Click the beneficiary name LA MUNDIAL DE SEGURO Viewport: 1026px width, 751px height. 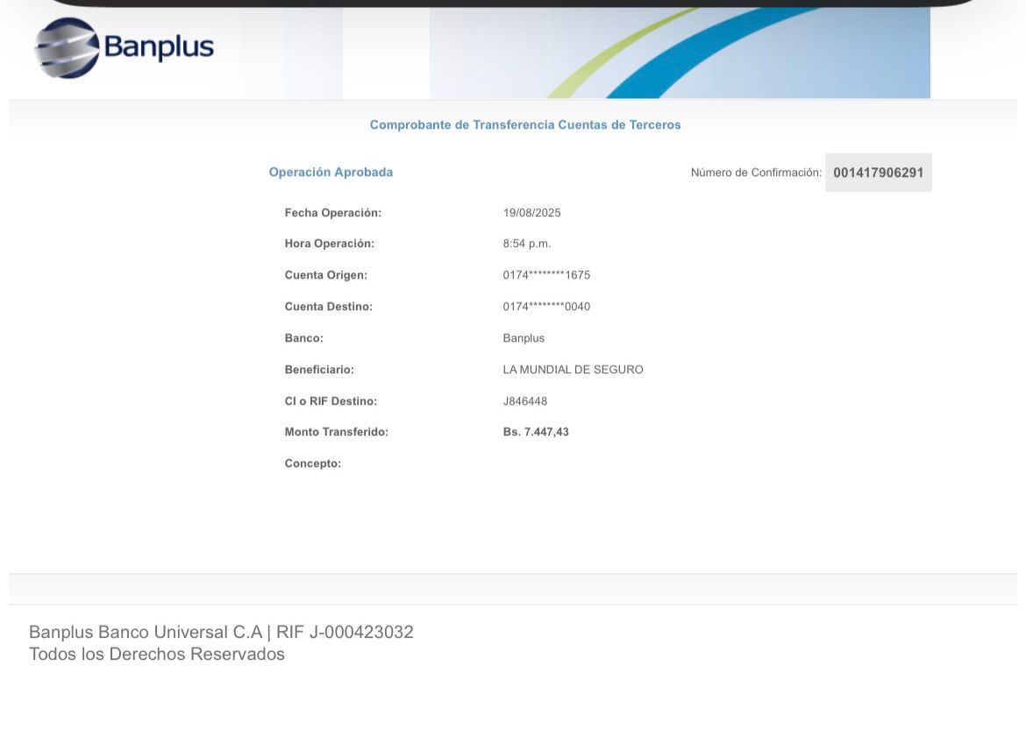(573, 370)
